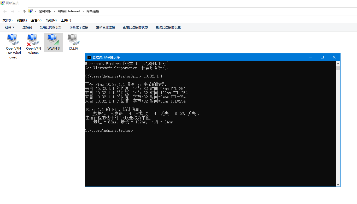Open the recent locations dropdown arrow
This screenshot has width=357, height=204.
[x=19, y=11]
